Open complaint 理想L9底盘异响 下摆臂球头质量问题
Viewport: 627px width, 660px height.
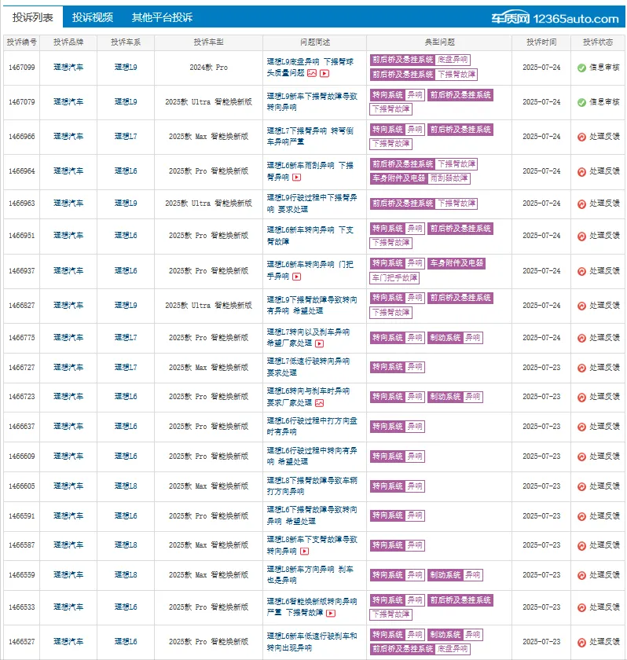(x=310, y=68)
